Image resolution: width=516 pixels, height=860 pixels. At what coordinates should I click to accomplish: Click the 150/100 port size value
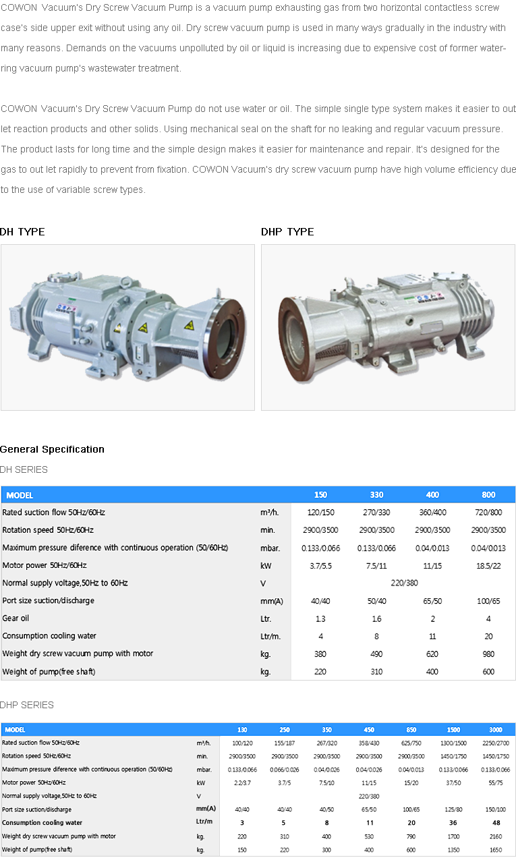pyautogui.click(x=495, y=809)
